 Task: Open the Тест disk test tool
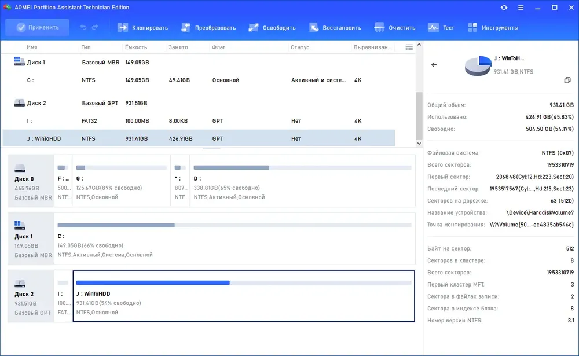point(441,28)
